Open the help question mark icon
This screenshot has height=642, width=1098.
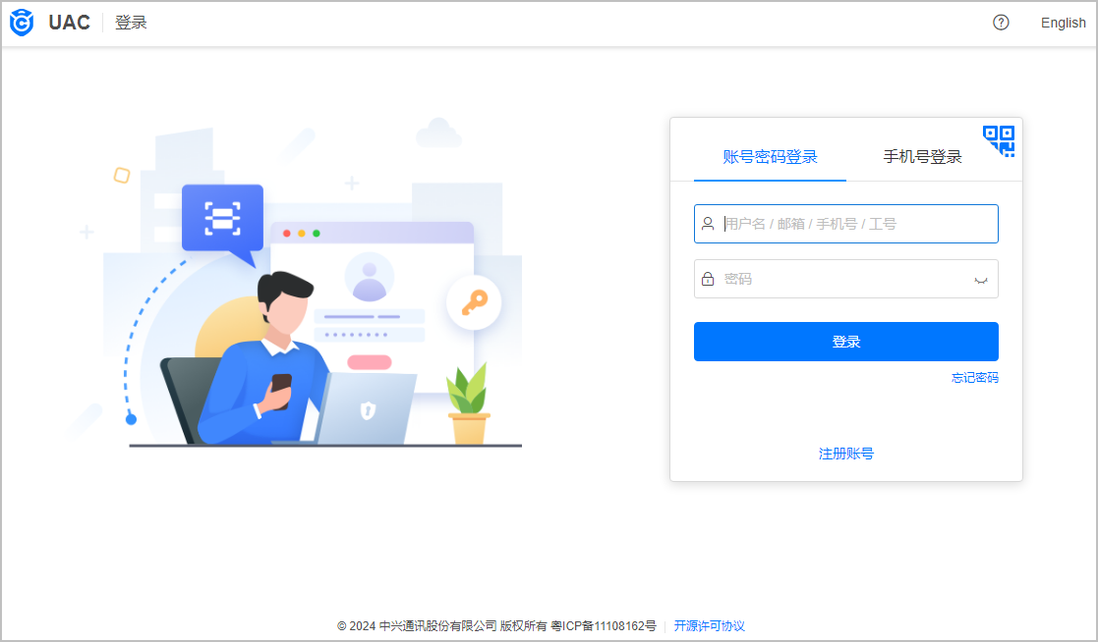[1001, 23]
